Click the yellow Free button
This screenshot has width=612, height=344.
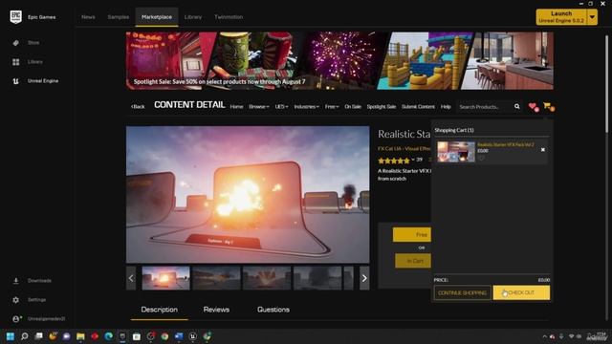[412, 234]
